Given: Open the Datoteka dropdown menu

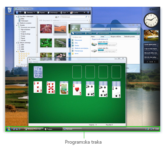Looking at the screenshot, I should point(29,12).
